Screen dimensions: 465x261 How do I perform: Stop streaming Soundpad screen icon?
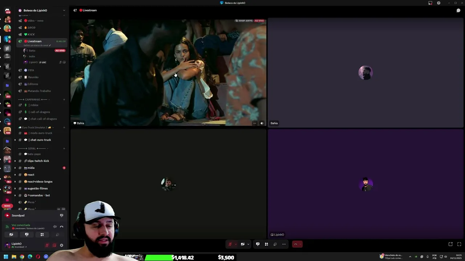point(61,215)
